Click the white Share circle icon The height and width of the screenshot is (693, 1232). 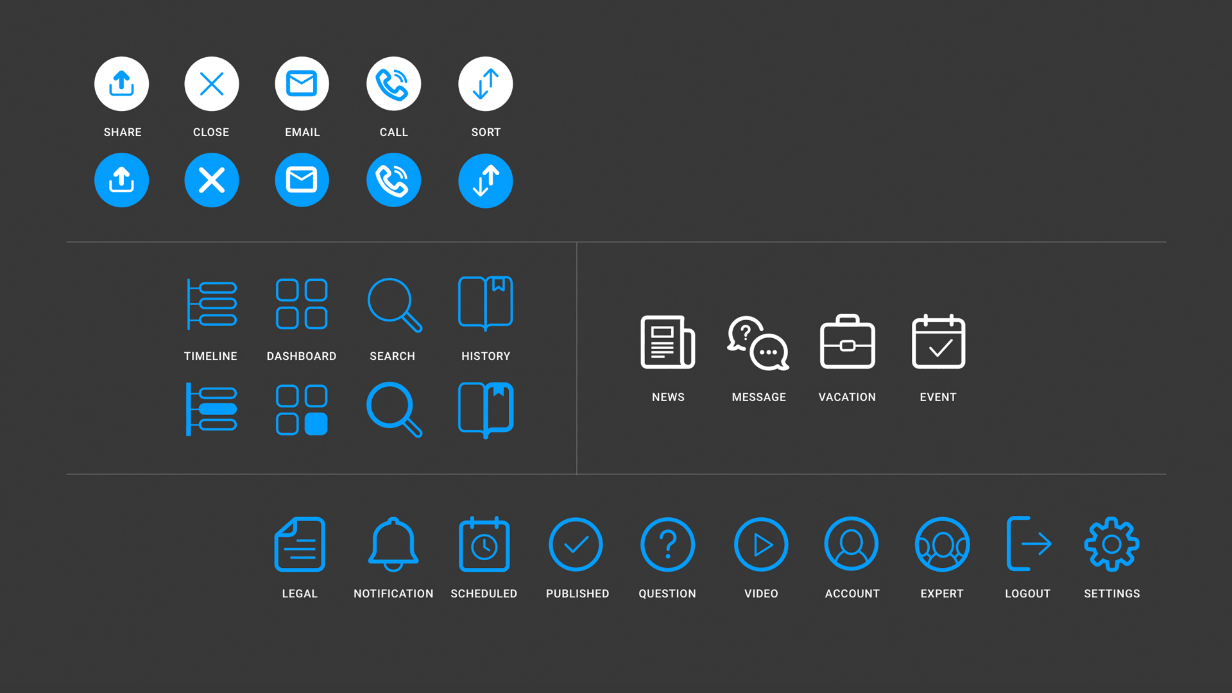pos(121,84)
